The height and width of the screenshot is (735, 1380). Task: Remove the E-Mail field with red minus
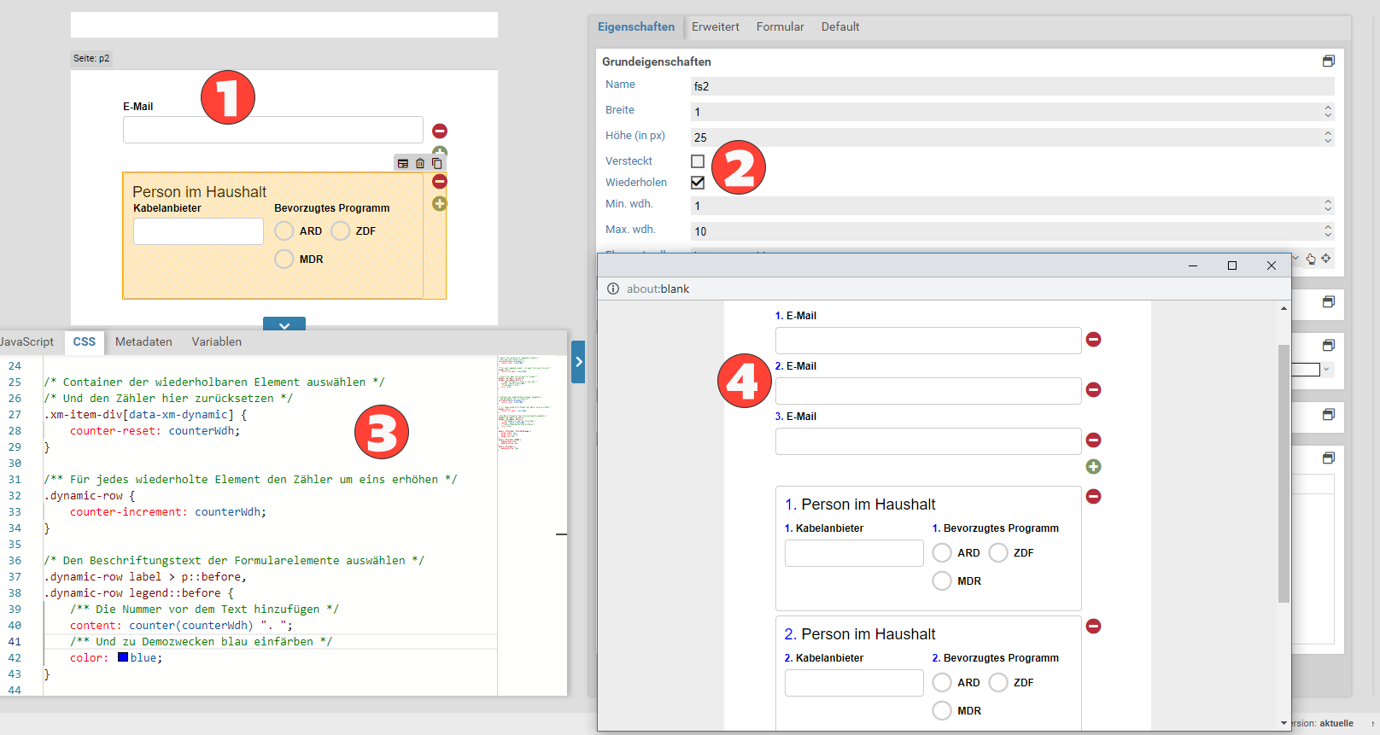point(440,131)
